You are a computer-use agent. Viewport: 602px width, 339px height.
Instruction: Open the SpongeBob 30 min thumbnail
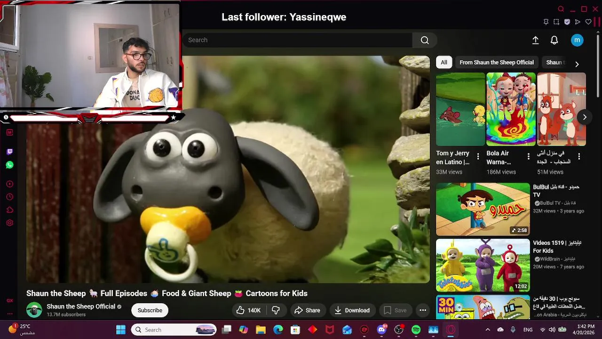(483, 307)
